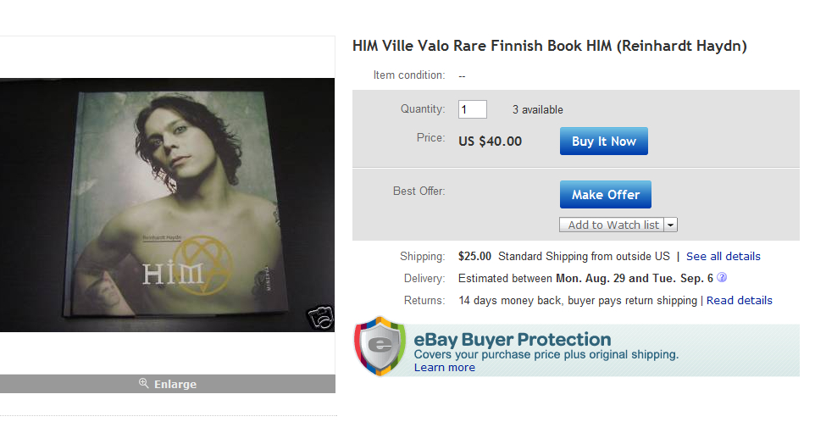Click the eBay Buyer Protection heading
Image resolution: width=815 pixels, height=422 pixels.
point(512,339)
